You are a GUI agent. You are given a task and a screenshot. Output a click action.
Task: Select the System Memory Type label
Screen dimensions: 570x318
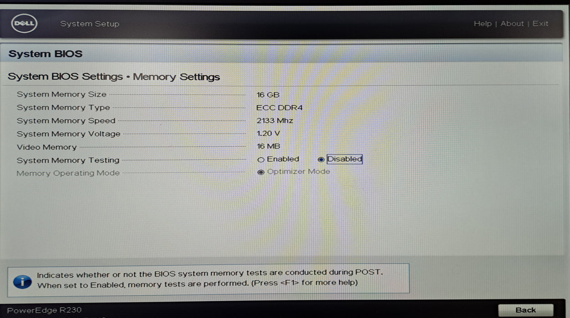tap(63, 108)
